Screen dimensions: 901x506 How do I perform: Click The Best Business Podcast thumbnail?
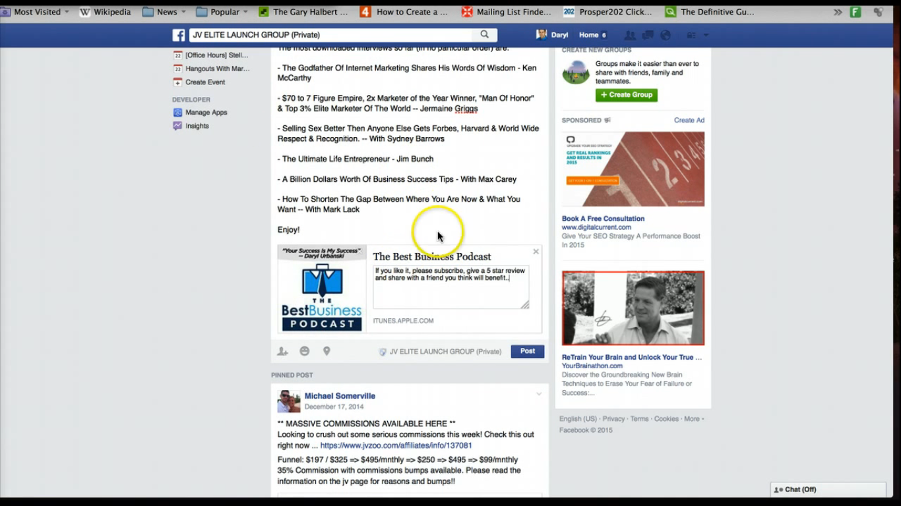click(322, 289)
